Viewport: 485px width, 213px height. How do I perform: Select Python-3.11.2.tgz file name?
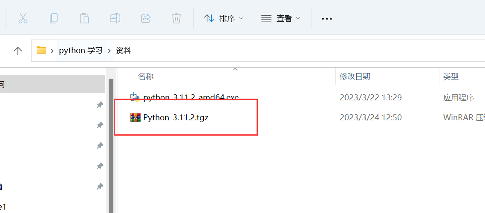pos(176,117)
